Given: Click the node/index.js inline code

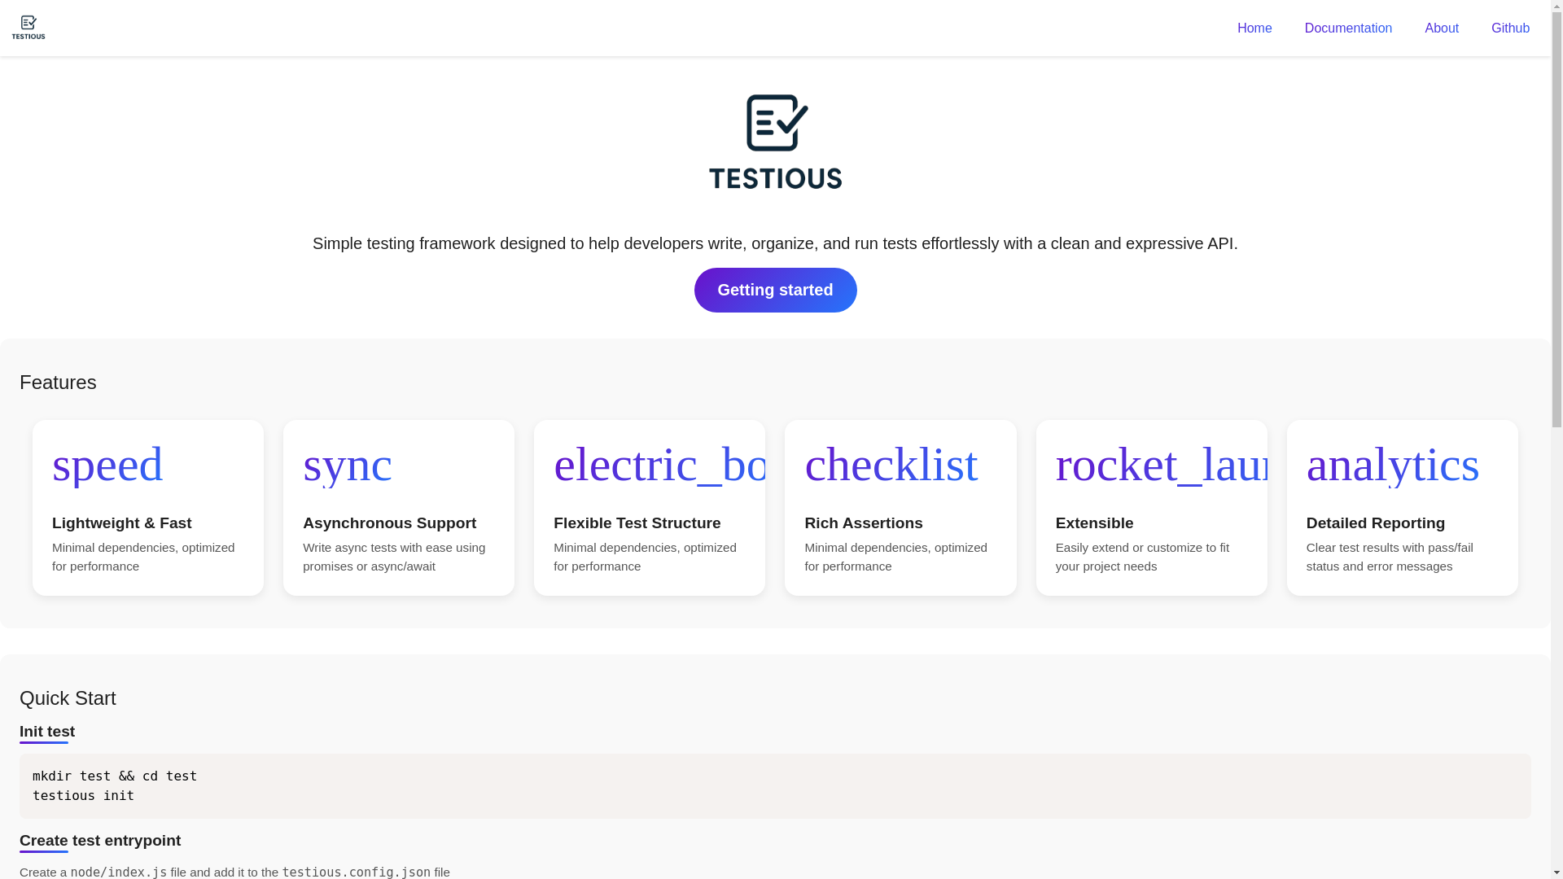Looking at the screenshot, I should (119, 872).
